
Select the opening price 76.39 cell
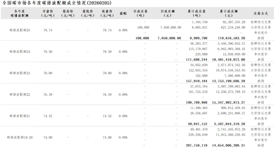pyautogui.click(x=48, y=95)
